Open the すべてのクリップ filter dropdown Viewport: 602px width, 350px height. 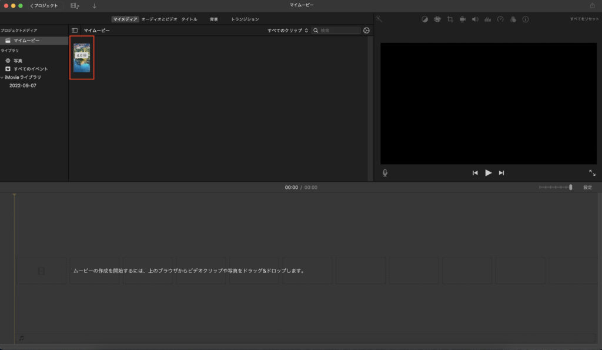[x=287, y=30]
